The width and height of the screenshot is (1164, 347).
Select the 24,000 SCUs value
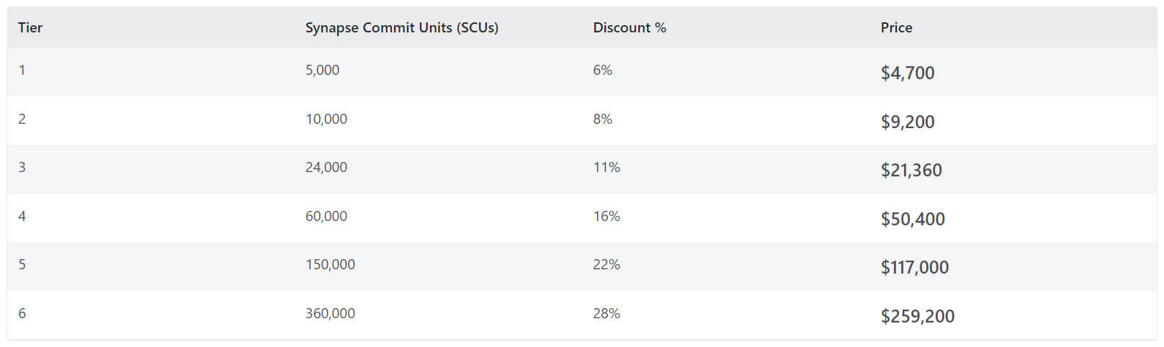[x=326, y=167]
